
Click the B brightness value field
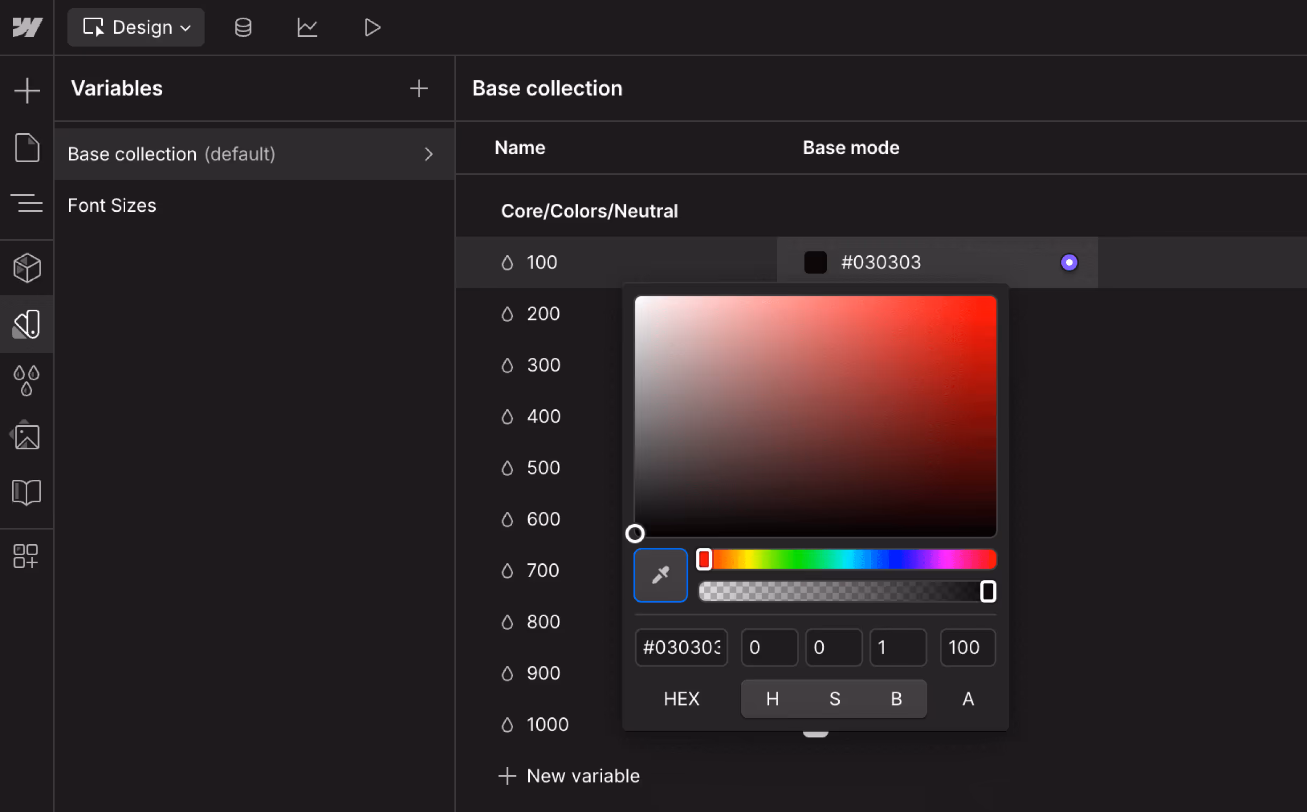[x=898, y=647]
